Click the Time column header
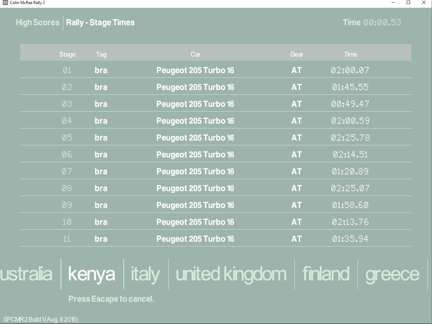Image resolution: width=432 pixels, height=324 pixels. (x=350, y=54)
